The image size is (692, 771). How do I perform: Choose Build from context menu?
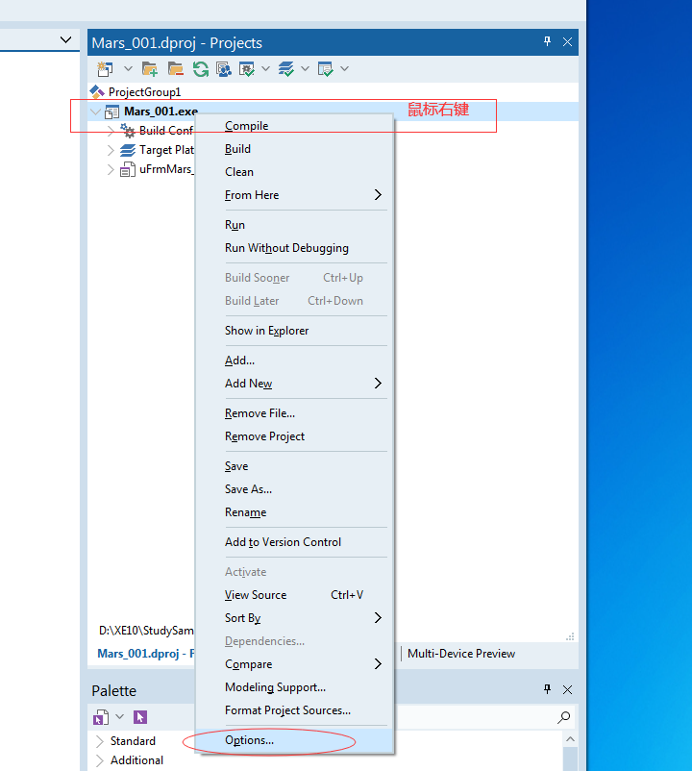(295, 149)
